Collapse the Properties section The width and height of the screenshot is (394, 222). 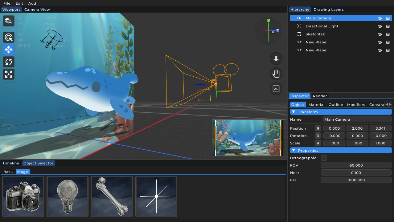(293, 150)
